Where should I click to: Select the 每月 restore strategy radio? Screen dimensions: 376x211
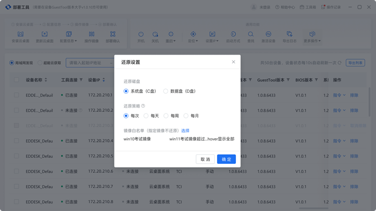click(186, 116)
